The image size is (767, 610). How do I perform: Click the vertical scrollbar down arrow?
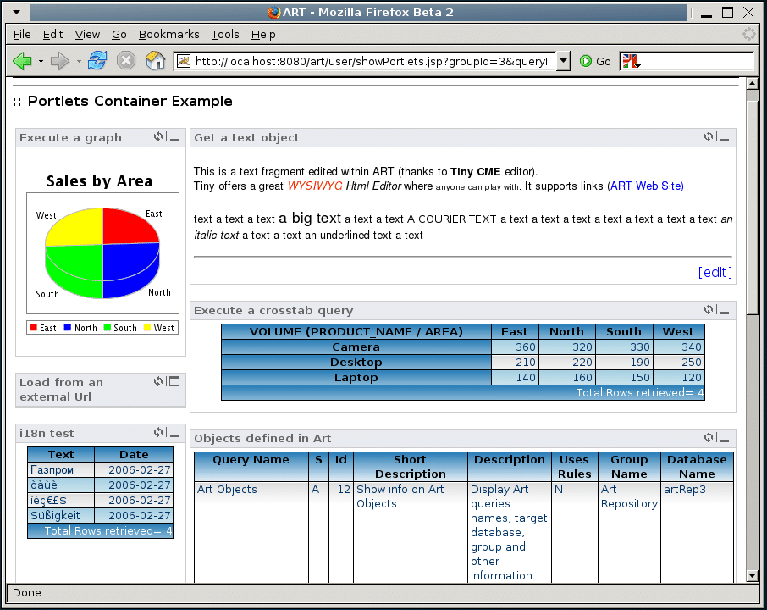pos(752,574)
